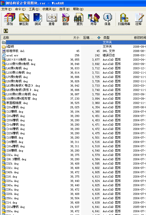The image size is (146, 215).
Task: Select file [10槽钢.dwg
Action: [15, 138]
